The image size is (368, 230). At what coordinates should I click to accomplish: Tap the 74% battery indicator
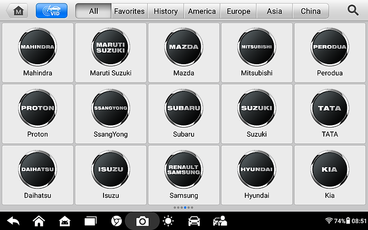point(342,221)
